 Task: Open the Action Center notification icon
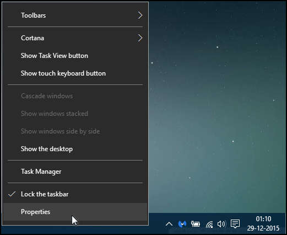point(235,223)
